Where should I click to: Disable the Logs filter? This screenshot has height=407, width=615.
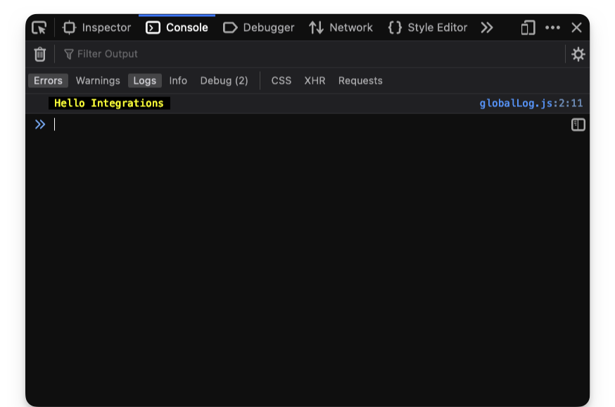point(145,80)
